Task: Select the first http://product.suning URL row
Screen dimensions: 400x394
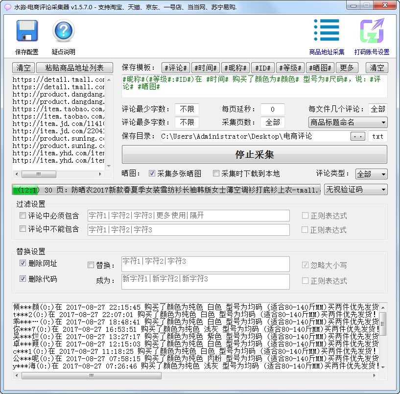Action: [x=58, y=138]
